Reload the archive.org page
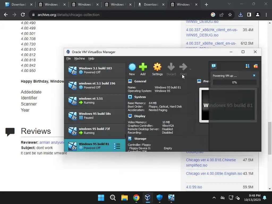The width and height of the screenshot is (272, 204). 23,15
